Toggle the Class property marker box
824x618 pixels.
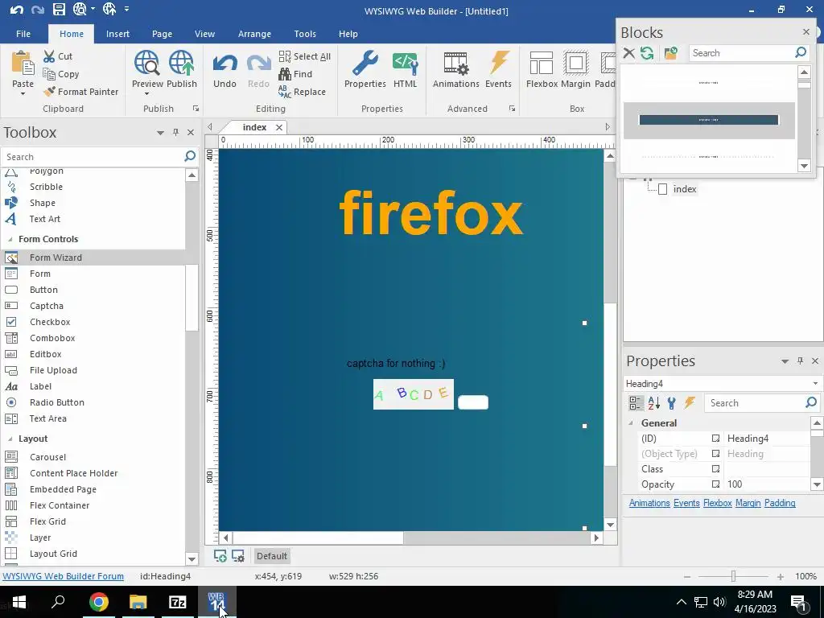click(x=715, y=469)
